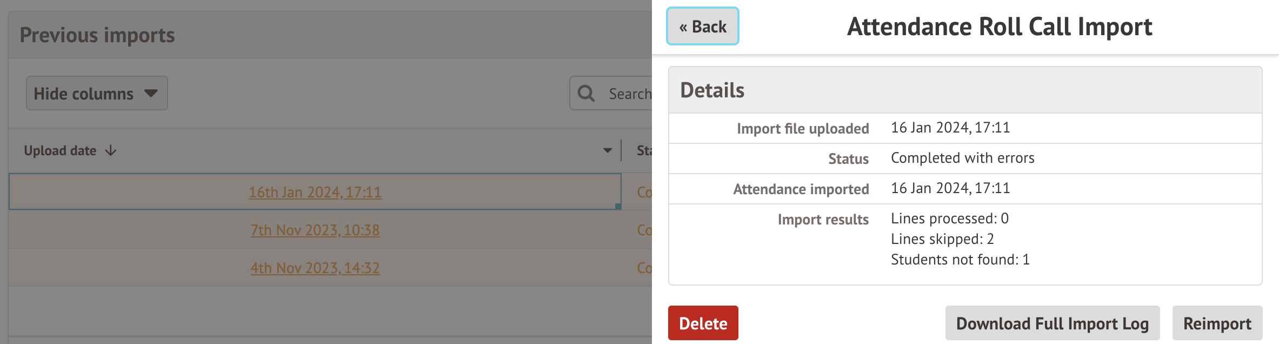Delete this attendance import
The width and height of the screenshot is (1279, 344).
pyautogui.click(x=703, y=323)
